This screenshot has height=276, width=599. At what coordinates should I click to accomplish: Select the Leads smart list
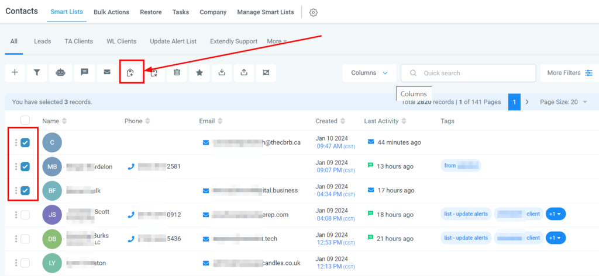(42, 41)
